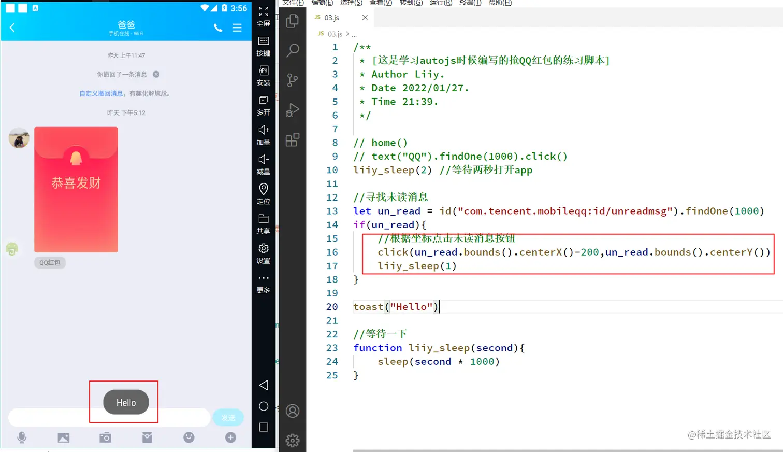Open the 运行(R) menu in VS Code
The image size is (783, 452).
(x=441, y=3)
